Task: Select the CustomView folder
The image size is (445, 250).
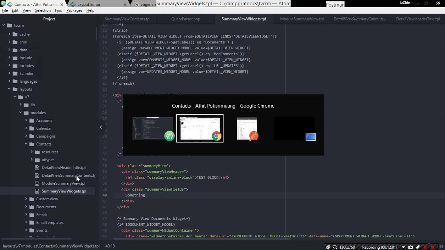Action: click(x=47, y=199)
